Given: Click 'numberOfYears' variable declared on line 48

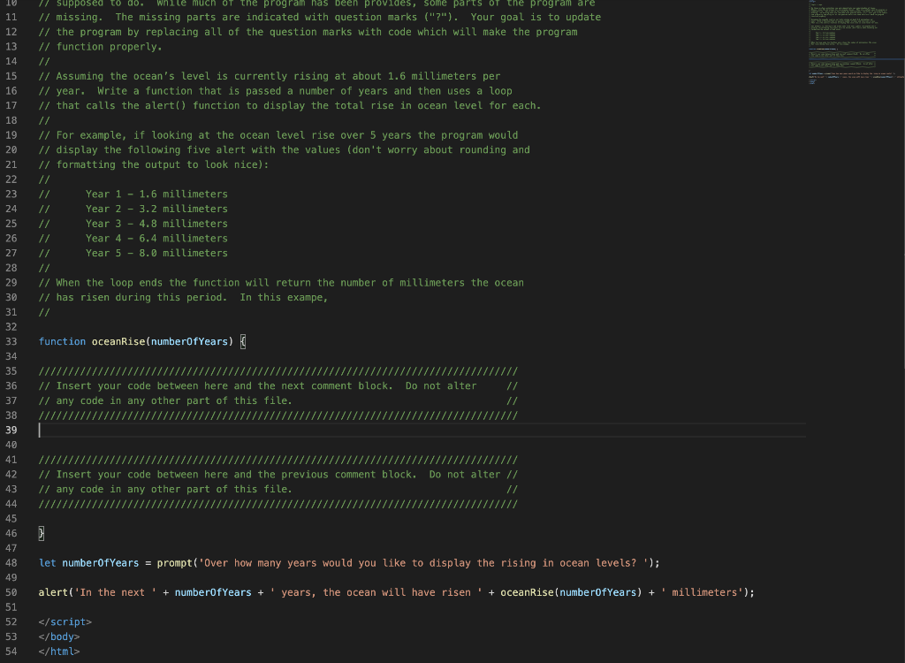Looking at the screenshot, I should [101, 563].
